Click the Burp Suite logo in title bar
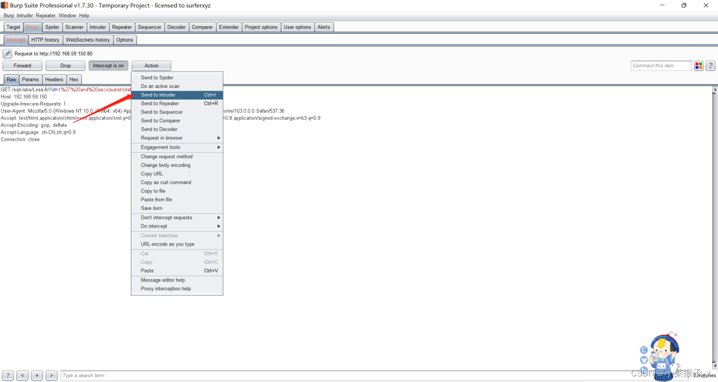 [x=5, y=5]
